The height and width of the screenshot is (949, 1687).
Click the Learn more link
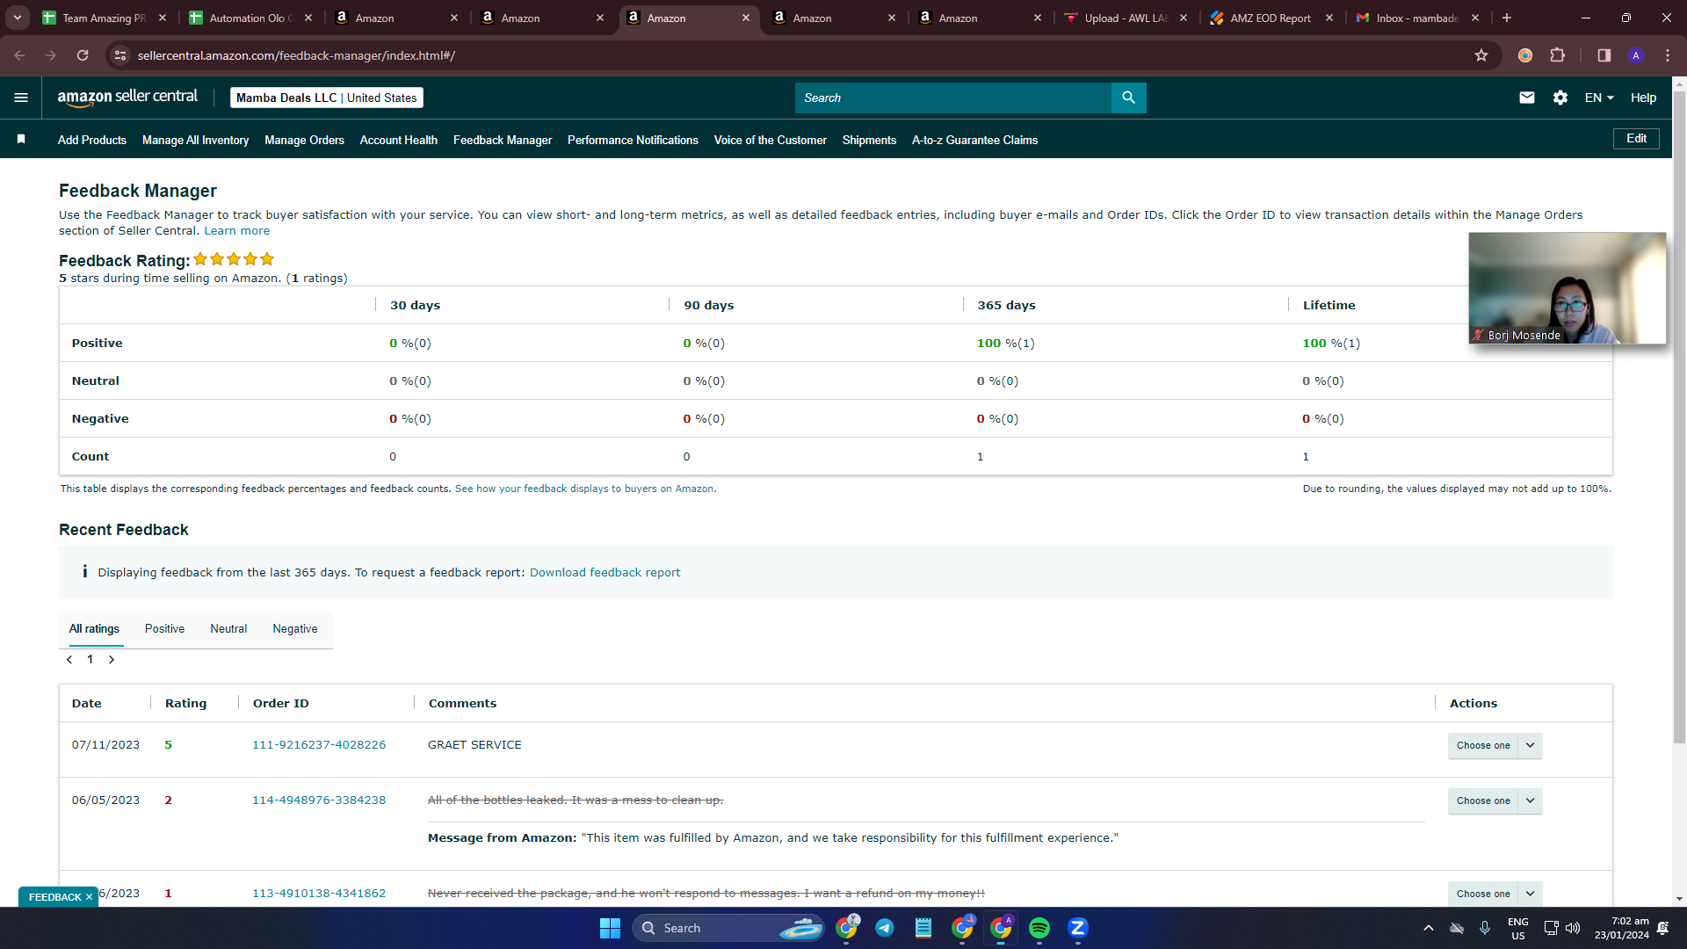[237, 231]
